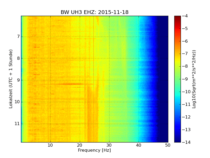Click the y-axis tick label '11'

tap(17, 124)
